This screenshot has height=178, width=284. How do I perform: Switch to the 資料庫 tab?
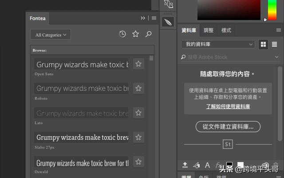[x=189, y=30]
